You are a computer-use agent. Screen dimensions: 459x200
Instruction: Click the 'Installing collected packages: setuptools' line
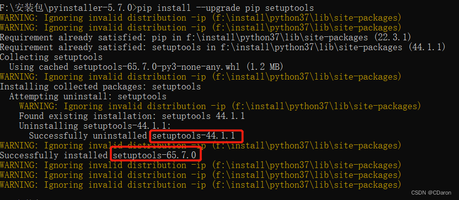pos(100,86)
